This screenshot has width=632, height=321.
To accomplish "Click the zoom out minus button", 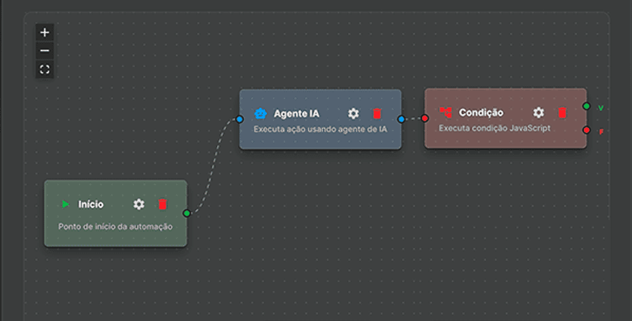I will 44,51.
